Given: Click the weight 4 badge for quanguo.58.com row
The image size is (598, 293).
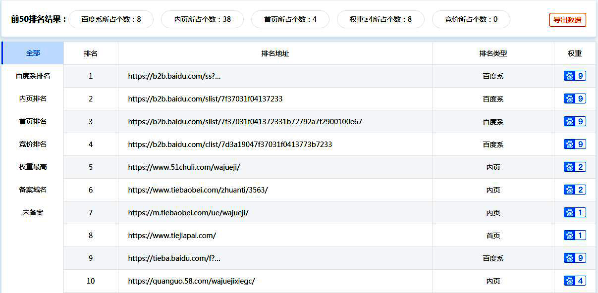Looking at the screenshot, I should [x=575, y=281].
